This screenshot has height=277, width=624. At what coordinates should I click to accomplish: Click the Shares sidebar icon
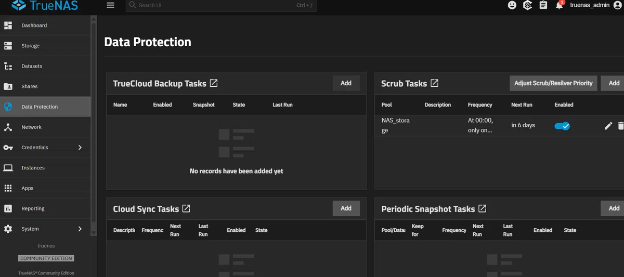[x=8, y=86]
